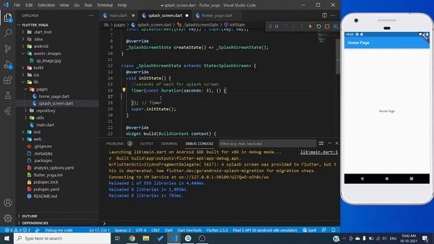Open the Testing flask view
Image resolution: width=434 pixels, height=244 pixels.
7,96
